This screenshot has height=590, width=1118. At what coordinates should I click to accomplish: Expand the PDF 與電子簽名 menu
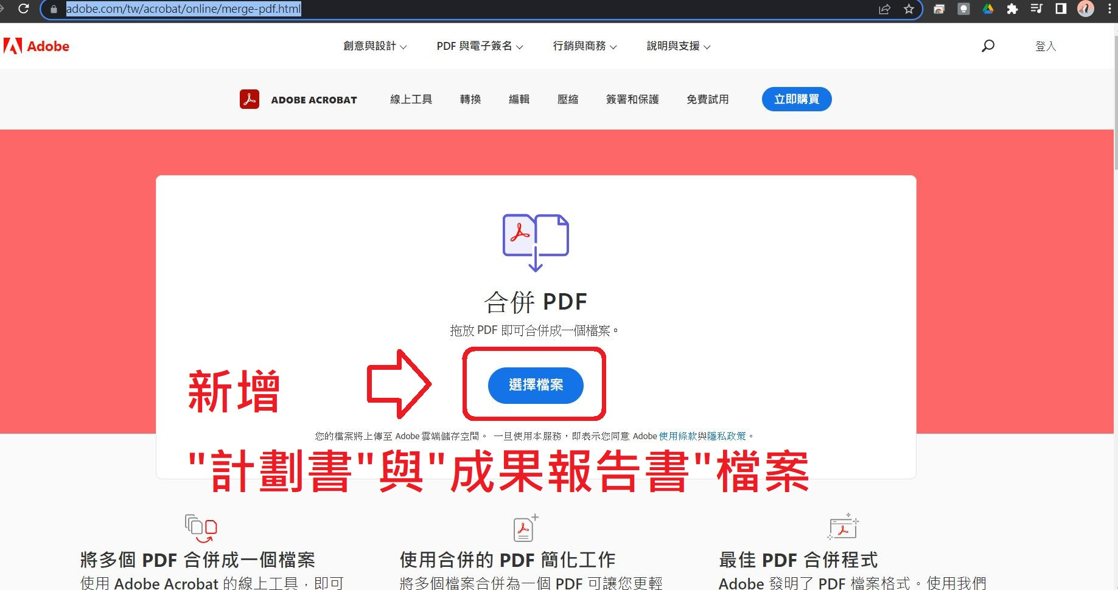coord(480,46)
